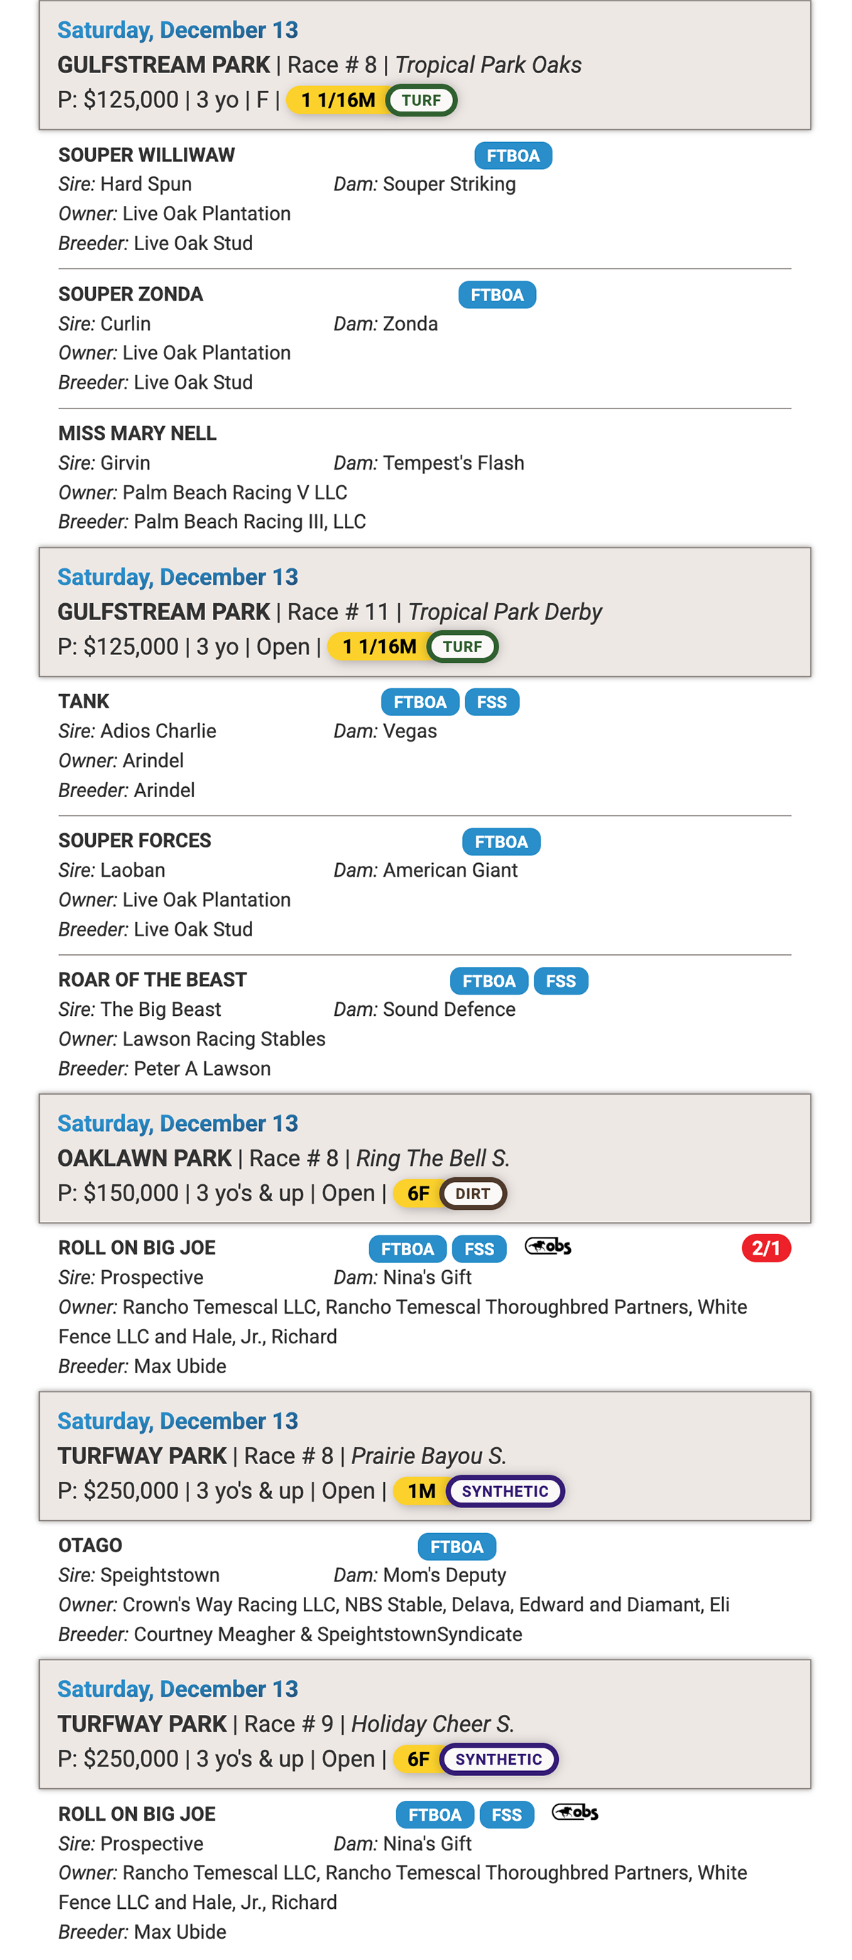
Task: Click the FTBOA badge for Souper Forces
Action: pos(501,843)
